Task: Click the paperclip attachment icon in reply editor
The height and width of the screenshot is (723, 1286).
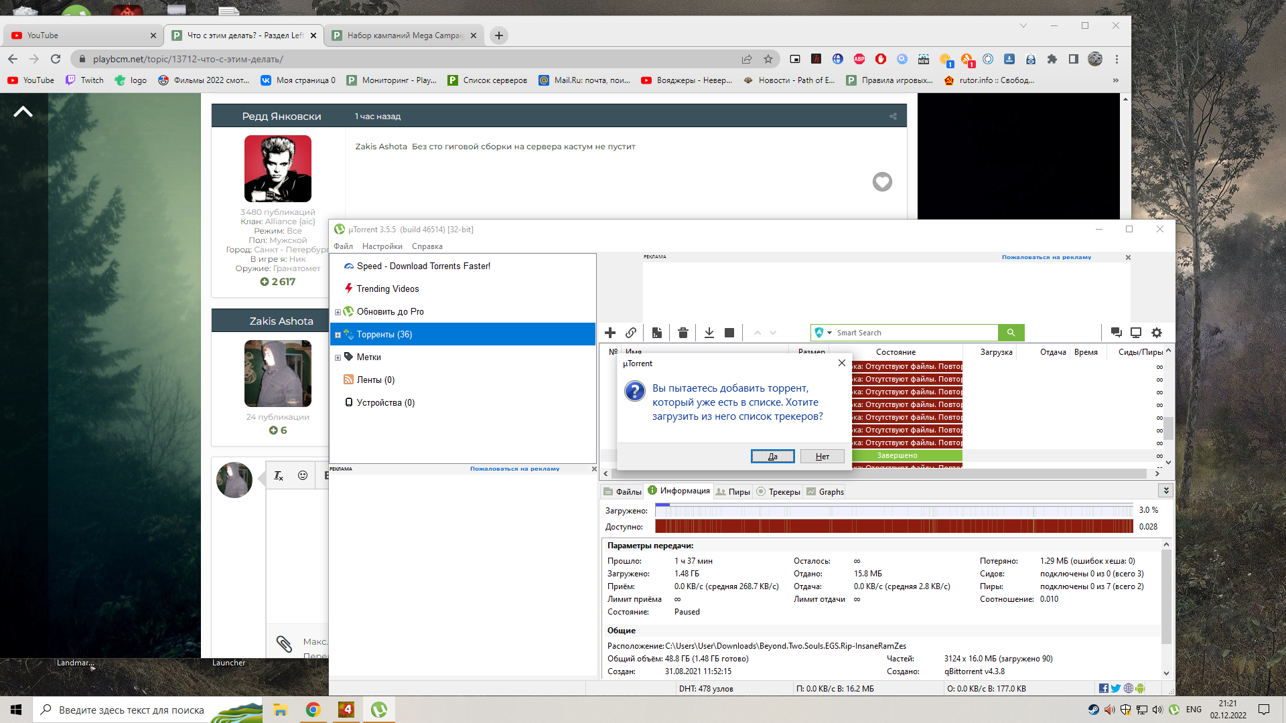Action: click(284, 644)
